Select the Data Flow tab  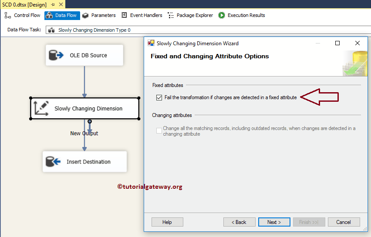62,15
